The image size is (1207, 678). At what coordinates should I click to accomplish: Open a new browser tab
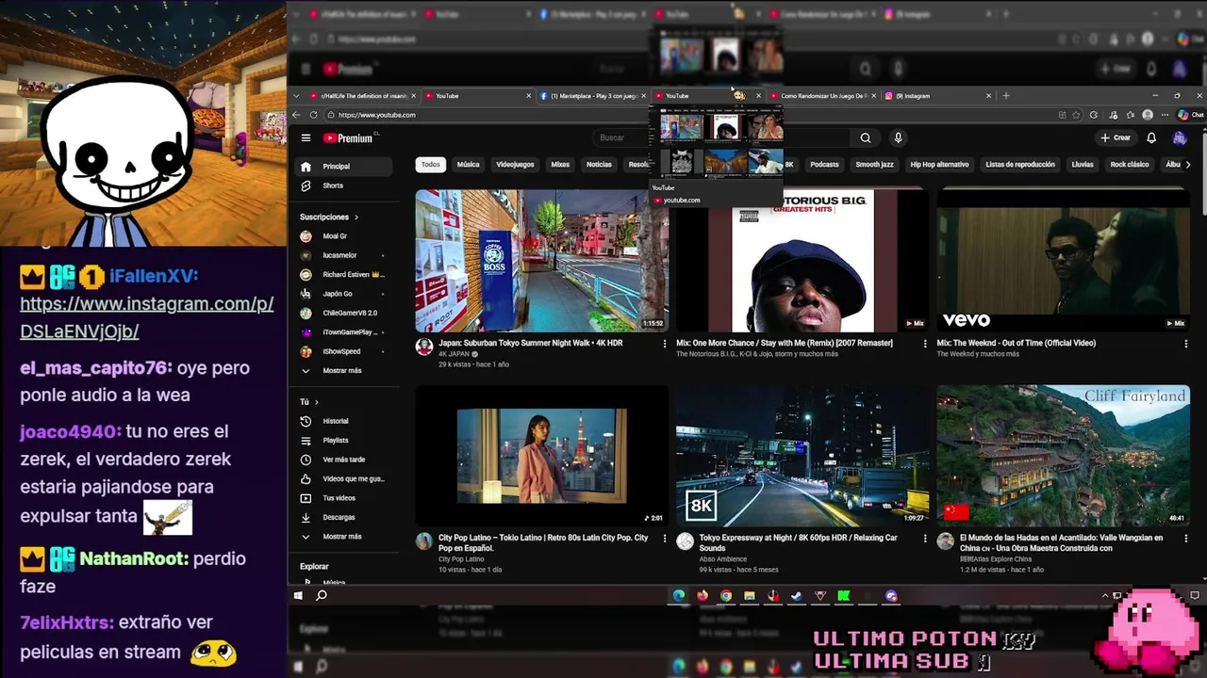point(1006,96)
